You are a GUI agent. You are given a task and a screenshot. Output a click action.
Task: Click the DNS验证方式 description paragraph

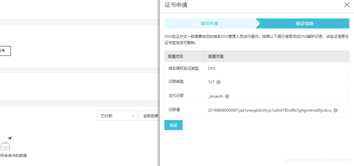[x=257, y=40]
